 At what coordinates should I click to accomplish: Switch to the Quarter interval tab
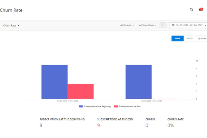coord(202,38)
